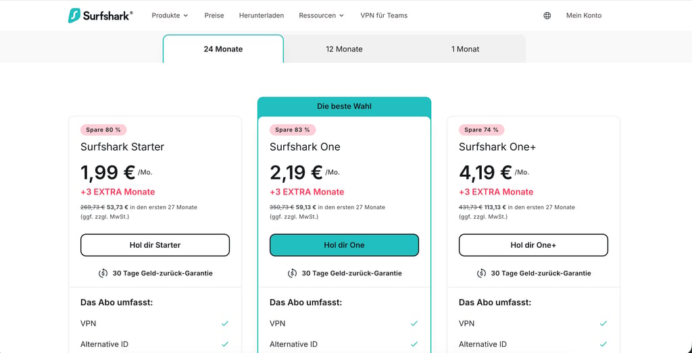Click the Surfshark One title
The height and width of the screenshot is (353, 692).
tap(305, 146)
